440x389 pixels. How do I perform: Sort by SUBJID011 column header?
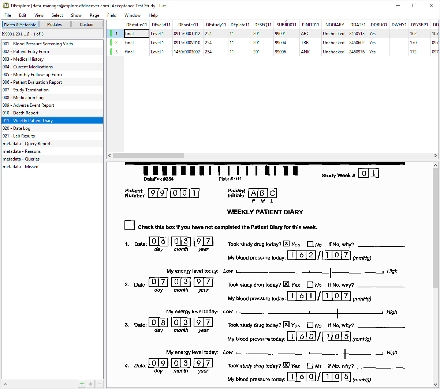tap(286, 25)
